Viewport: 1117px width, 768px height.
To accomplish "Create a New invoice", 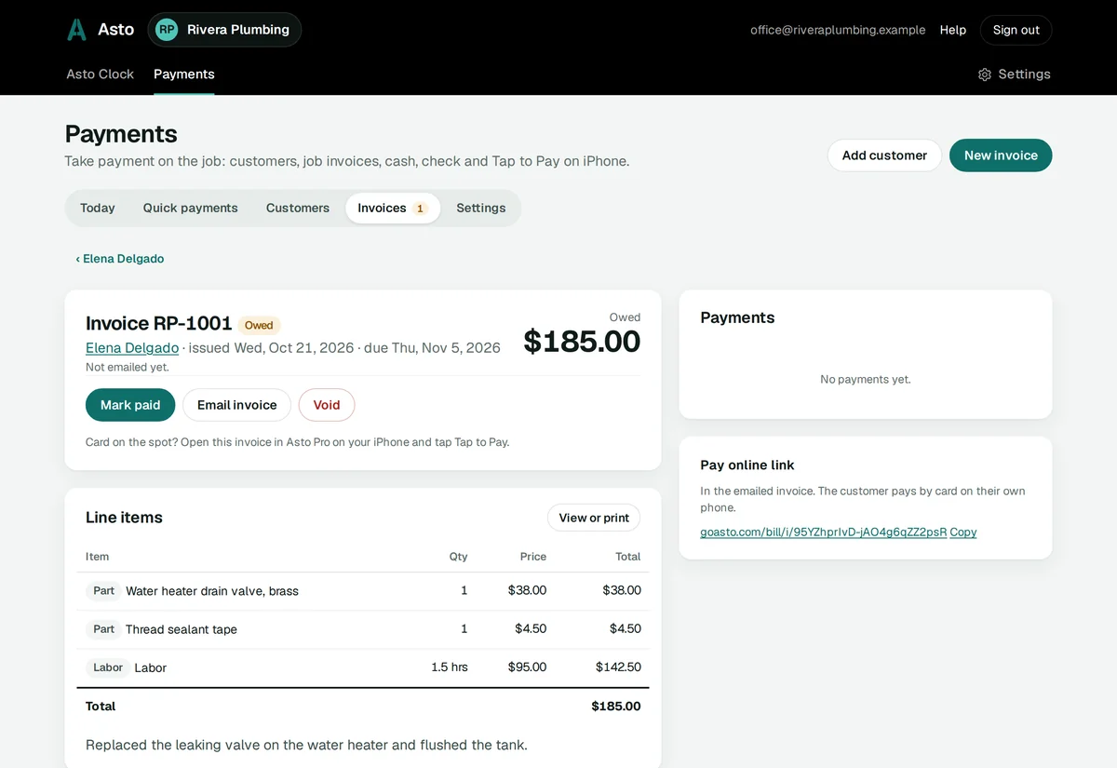I will coord(1001,155).
